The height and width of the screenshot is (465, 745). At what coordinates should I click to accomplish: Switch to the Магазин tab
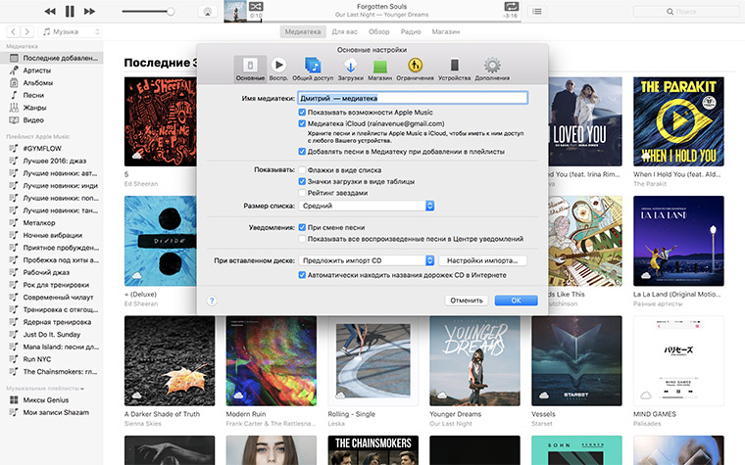[x=446, y=31]
